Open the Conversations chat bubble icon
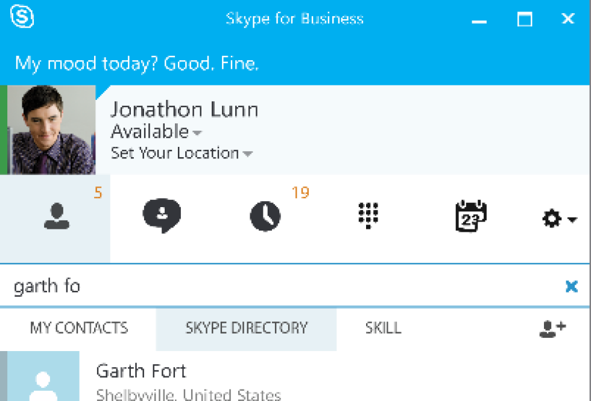Viewport: 591px width, 401px height. tap(162, 216)
